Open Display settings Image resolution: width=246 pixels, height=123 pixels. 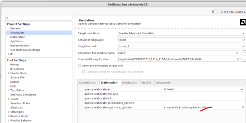[x=15, y=82]
